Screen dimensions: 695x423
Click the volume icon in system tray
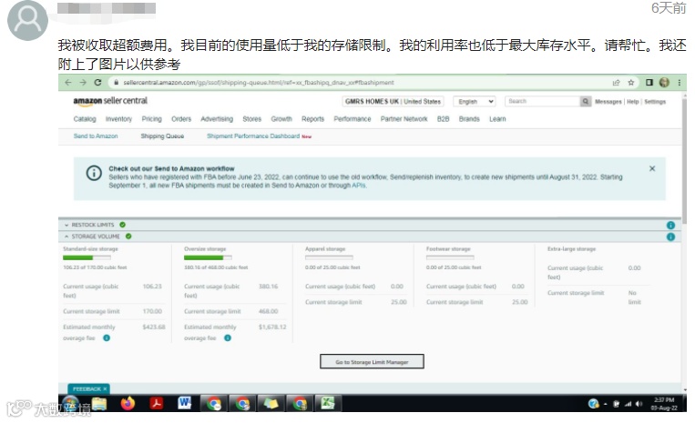tap(639, 404)
